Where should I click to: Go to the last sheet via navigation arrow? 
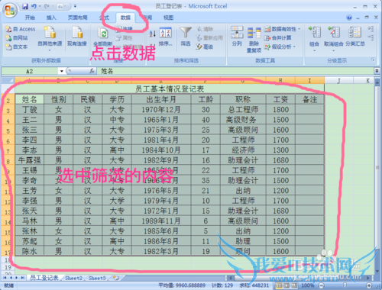coord(23,278)
